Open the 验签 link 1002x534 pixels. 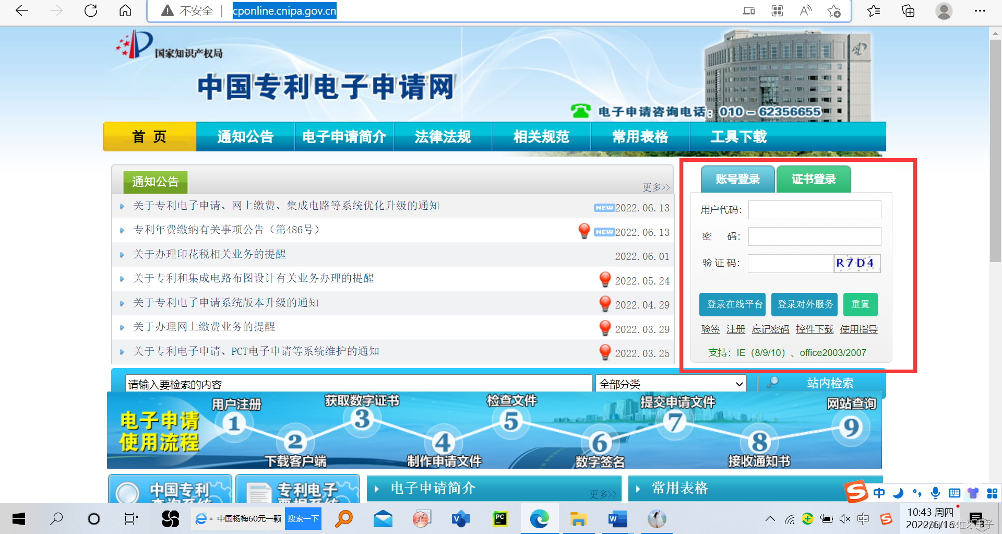pyautogui.click(x=710, y=329)
